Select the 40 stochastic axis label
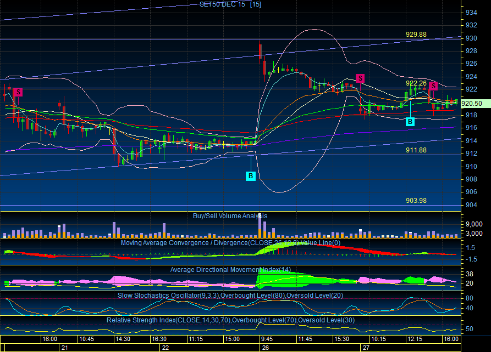 (470, 308)
